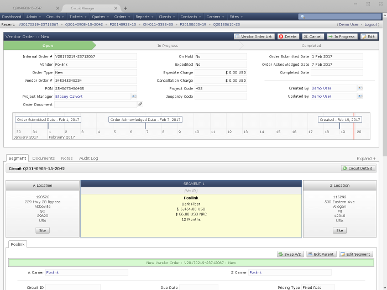Viewport: 387px width, 290px height.
Task: Click the search field in navigation bar
Action: [x=338, y=17]
